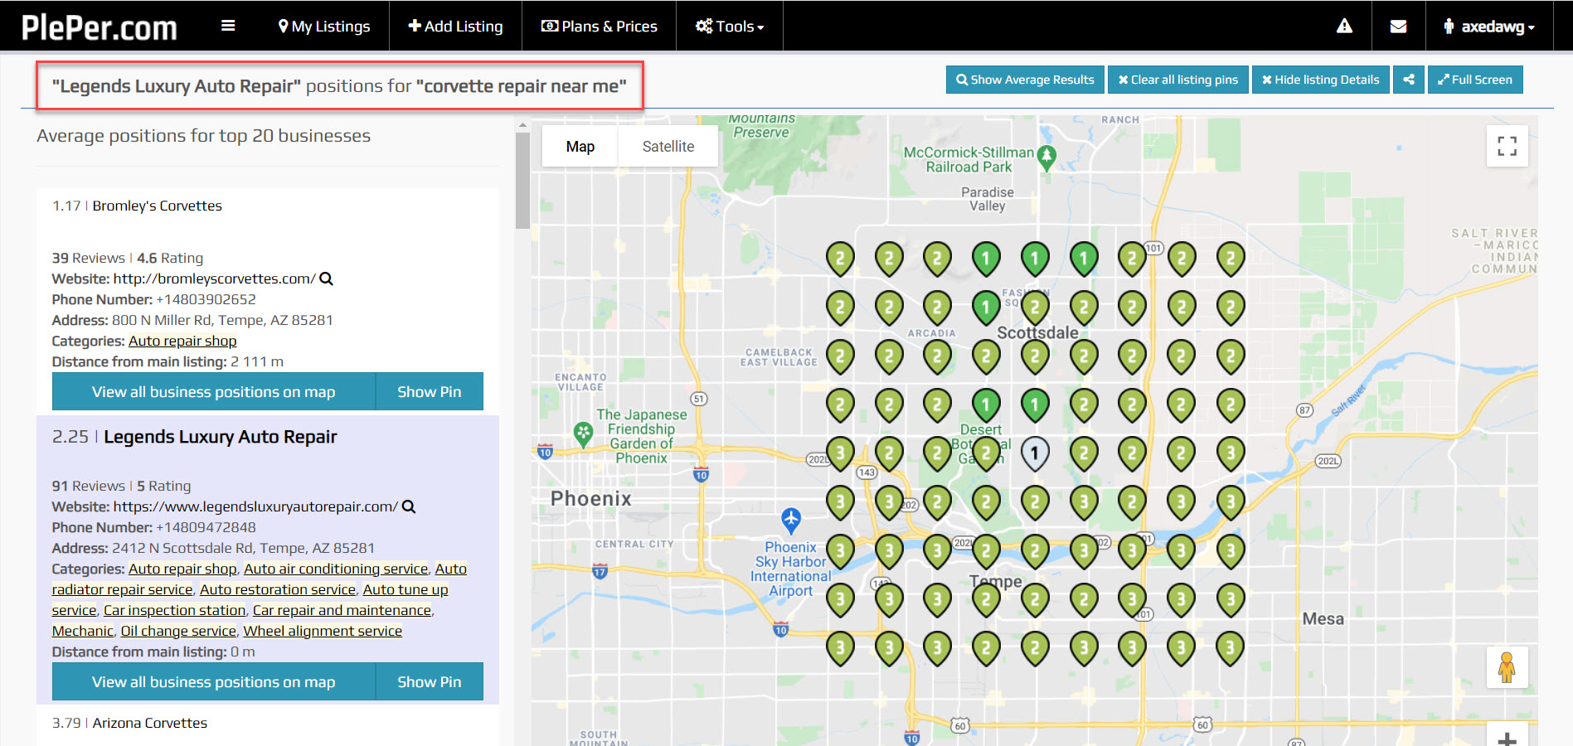This screenshot has width=1573, height=746.
Task: Click Phoenix Sky Harbor airport map icon
Action: [x=791, y=521]
